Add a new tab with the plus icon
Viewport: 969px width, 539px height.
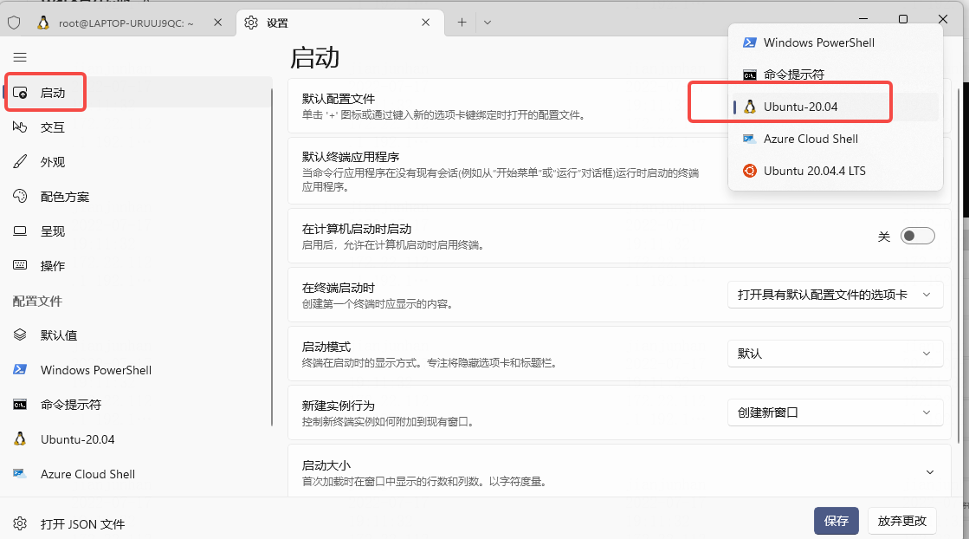point(462,23)
